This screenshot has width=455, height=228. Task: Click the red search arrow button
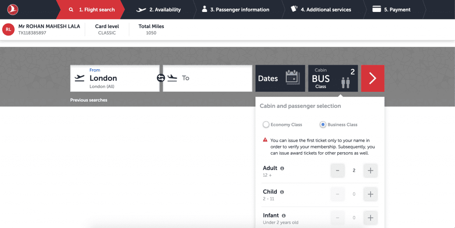tap(373, 78)
